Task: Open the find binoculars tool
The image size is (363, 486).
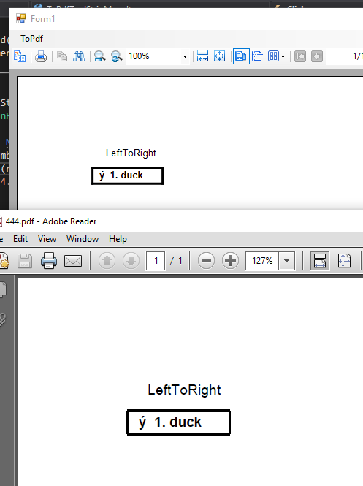Action: [79, 57]
